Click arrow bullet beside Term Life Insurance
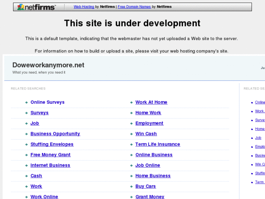Screen dimensions: 265x199 (131, 145)
